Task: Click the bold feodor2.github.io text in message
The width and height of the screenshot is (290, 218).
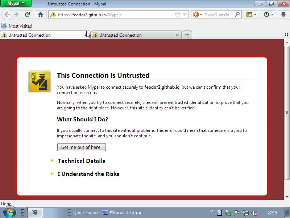Action: 162,87
